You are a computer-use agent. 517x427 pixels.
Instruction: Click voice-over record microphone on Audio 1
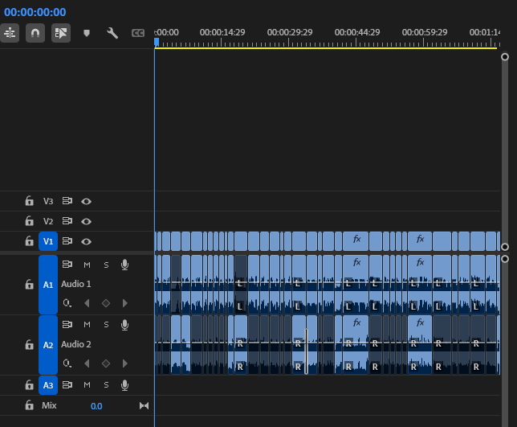[x=124, y=265]
